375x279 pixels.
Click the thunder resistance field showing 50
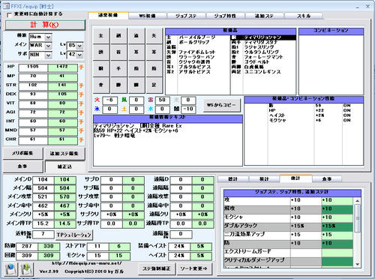click(162, 100)
